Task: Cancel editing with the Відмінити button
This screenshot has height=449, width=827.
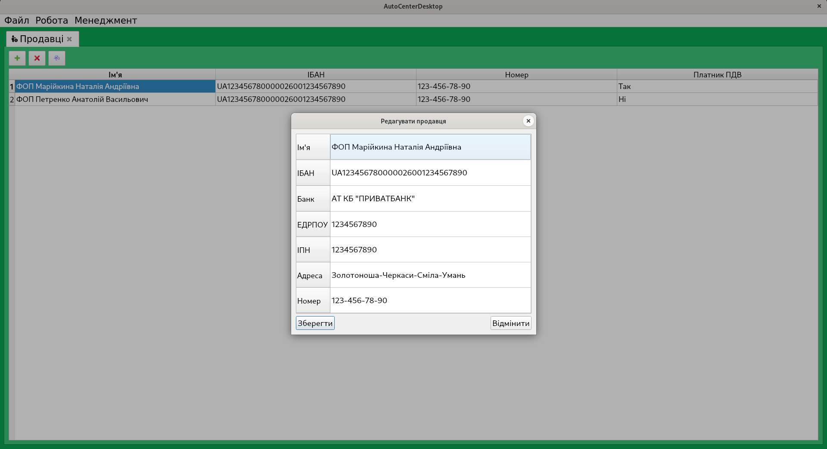Action: [x=510, y=323]
